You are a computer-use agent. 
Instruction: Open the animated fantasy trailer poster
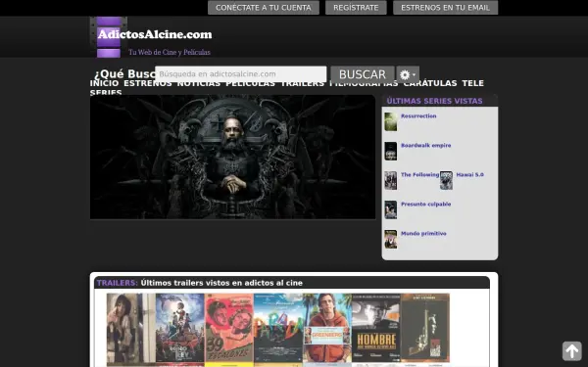pyautogui.click(x=180, y=329)
